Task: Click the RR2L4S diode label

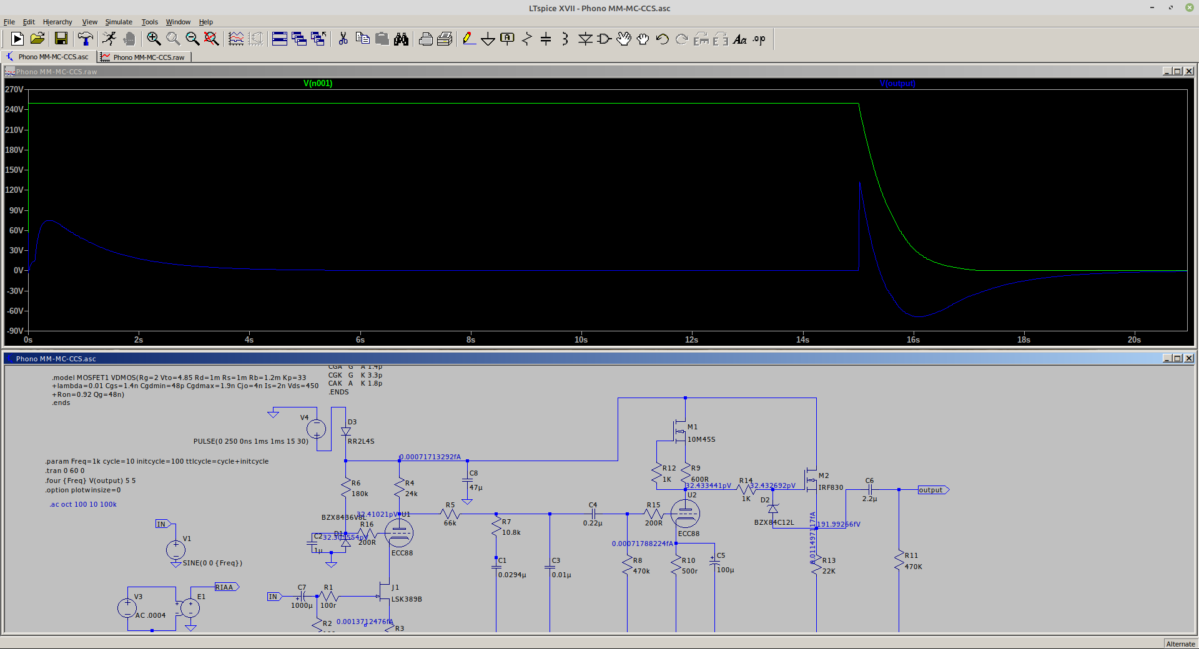Action: (x=361, y=441)
